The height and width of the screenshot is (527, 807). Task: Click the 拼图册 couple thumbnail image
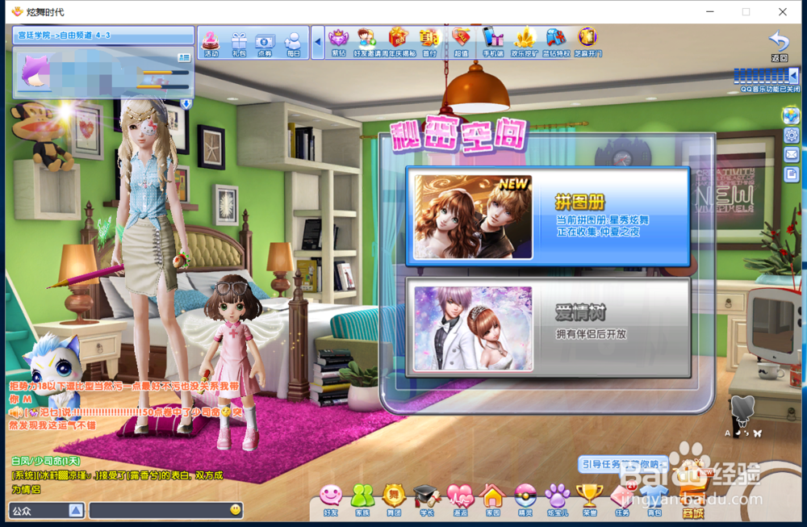coord(473,216)
